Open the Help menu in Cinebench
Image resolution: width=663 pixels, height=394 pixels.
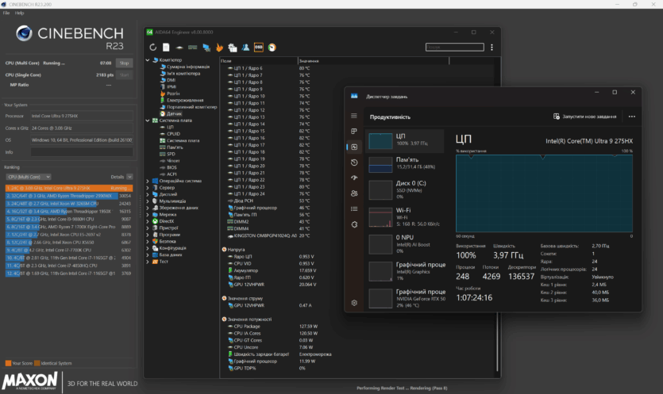pyautogui.click(x=20, y=13)
